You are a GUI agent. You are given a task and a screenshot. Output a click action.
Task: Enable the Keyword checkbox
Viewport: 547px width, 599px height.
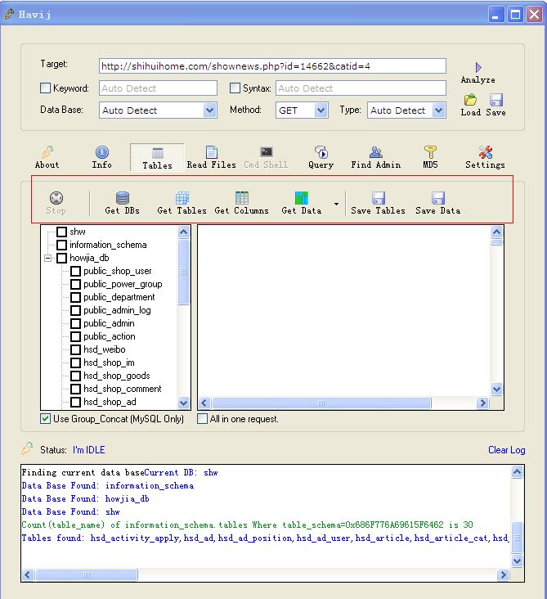[x=46, y=88]
